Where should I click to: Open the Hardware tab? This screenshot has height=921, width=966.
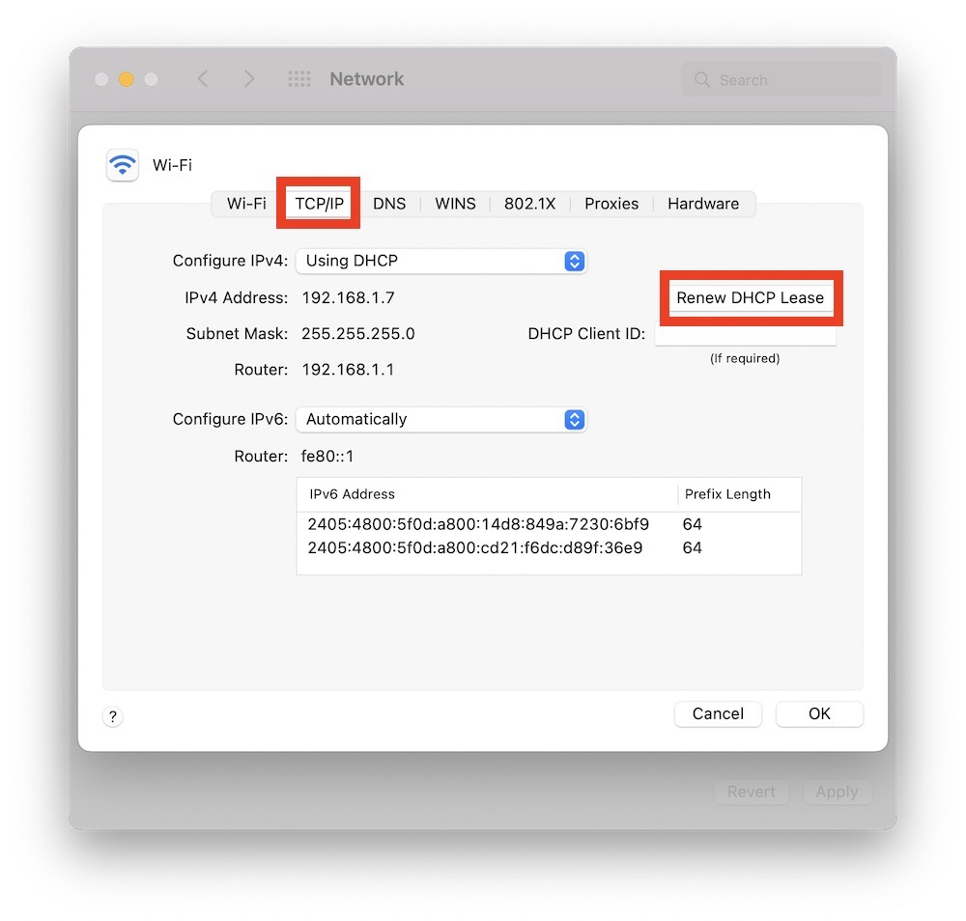coord(703,204)
